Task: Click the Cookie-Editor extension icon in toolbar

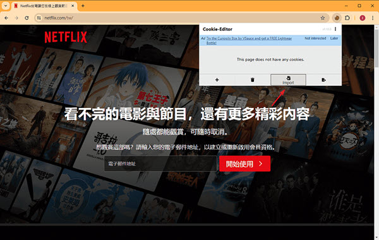Action: click(x=337, y=18)
